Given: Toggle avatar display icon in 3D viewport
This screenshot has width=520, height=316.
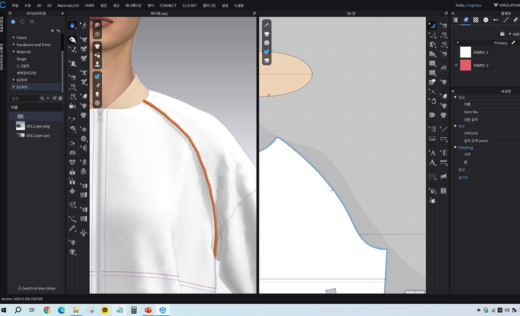Looking at the screenshot, I should pos(97,64).
